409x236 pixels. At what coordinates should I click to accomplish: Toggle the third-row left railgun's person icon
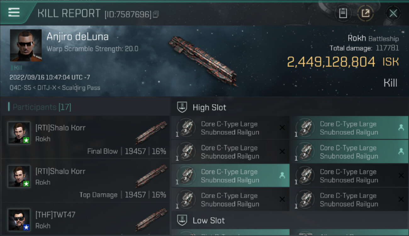(x=282, y=176)
